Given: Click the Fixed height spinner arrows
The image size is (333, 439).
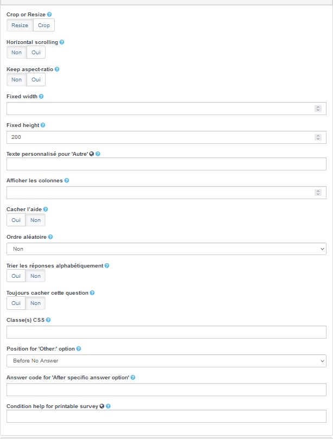Looking at the screenshot, I should pos(318,137).
